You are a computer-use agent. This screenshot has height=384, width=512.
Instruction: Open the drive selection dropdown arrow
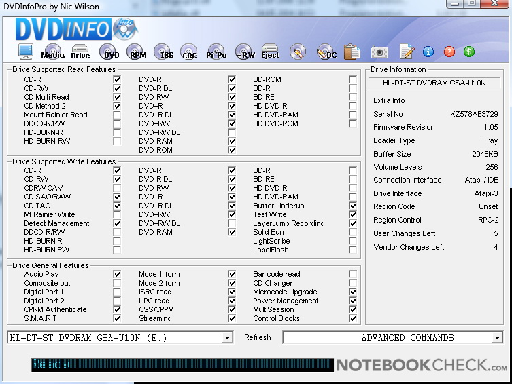pyautogui.click(x=227, y=338)
